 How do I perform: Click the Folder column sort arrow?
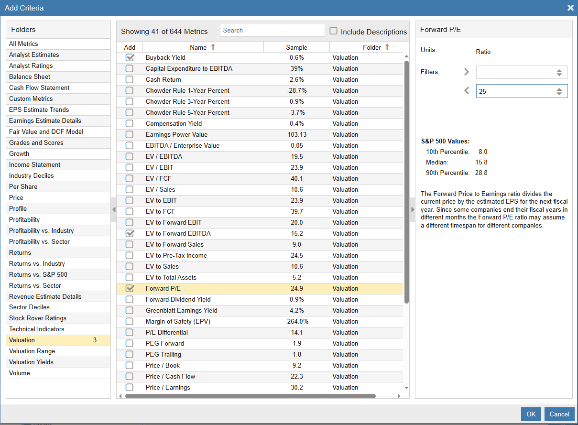(x=387, y=47)
